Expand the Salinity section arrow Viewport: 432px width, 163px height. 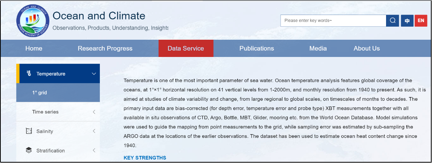click(x=94, y=131)
